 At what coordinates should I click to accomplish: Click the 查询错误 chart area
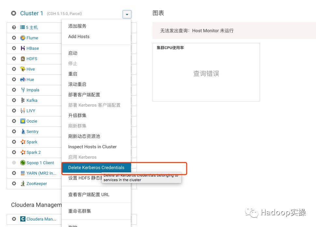206,73
